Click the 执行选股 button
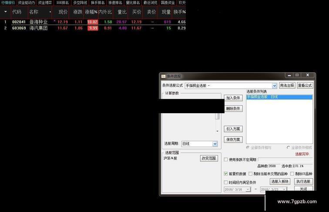This screenshot has height=212, width=329. [303, 182]
